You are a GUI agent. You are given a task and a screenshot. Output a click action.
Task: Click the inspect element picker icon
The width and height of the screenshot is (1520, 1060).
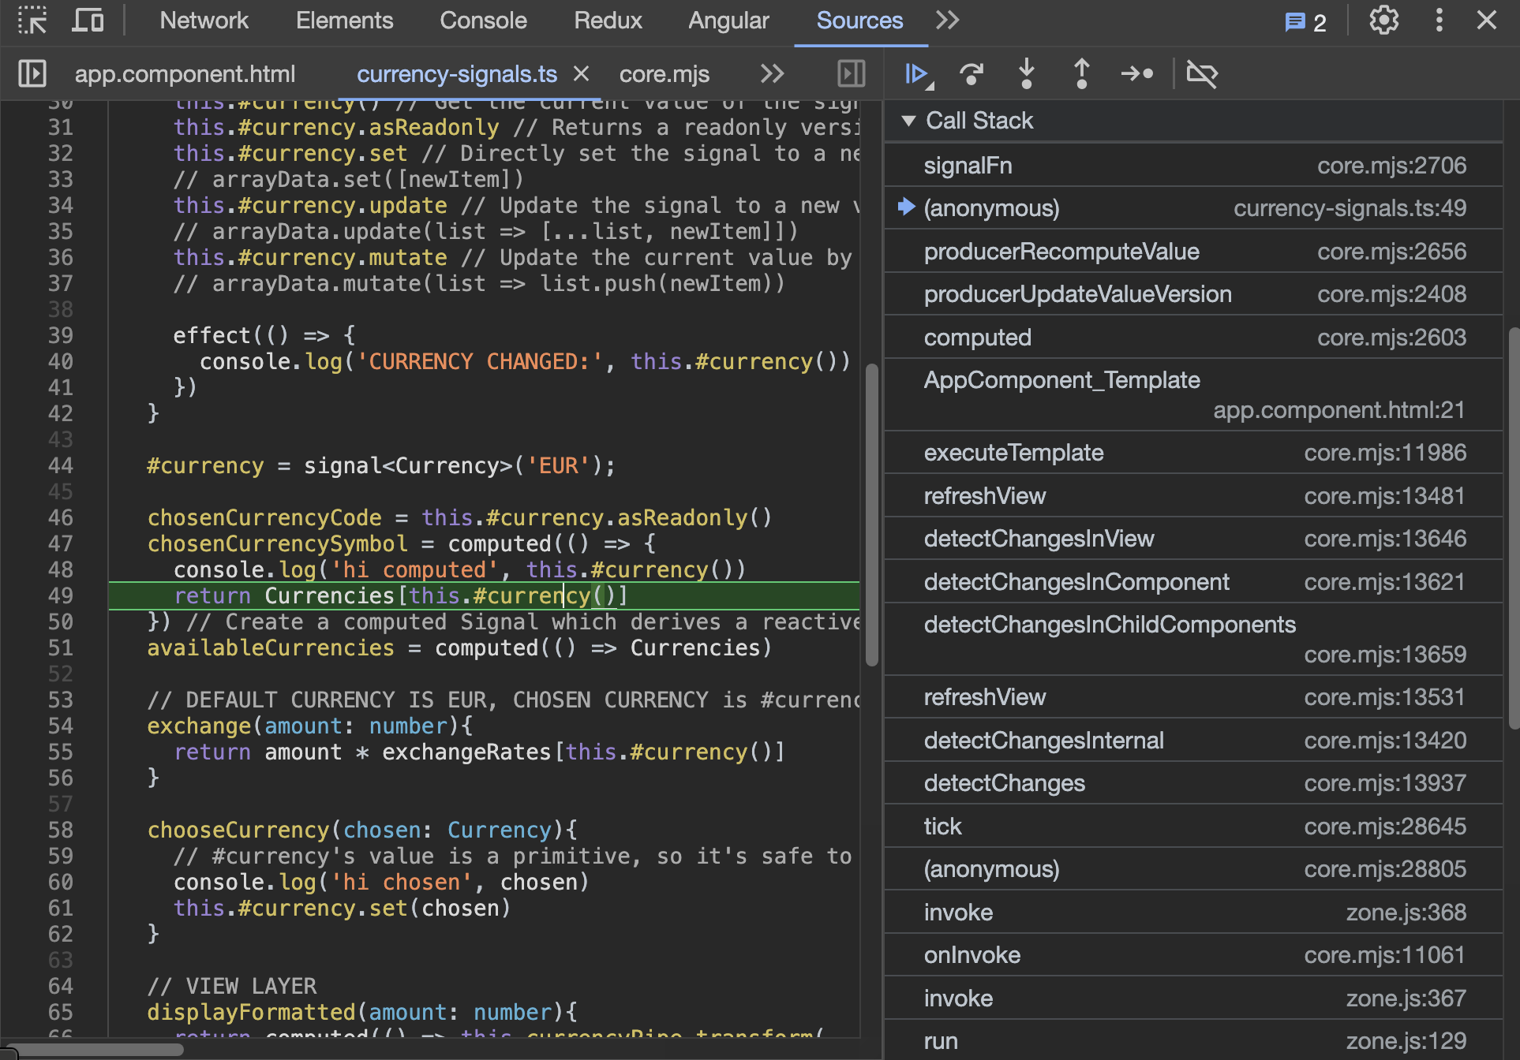click(32, 21)
